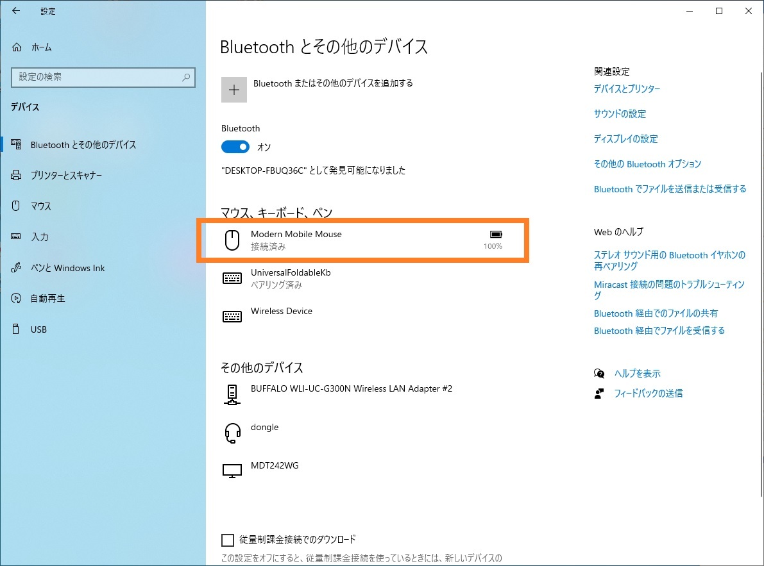Open Miracast 接続の問題のトラブルシューティング link
The width and height of the screenshot is (764, 566).
pyautogui.click(x=669, y=290)
